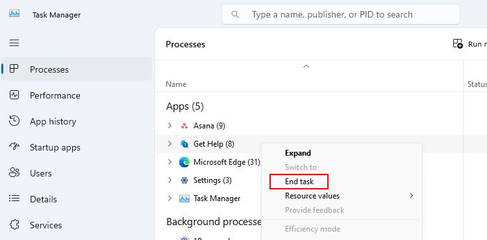Click Efficiency mode in context menu
487x240 pixels.
pos(312,229)
